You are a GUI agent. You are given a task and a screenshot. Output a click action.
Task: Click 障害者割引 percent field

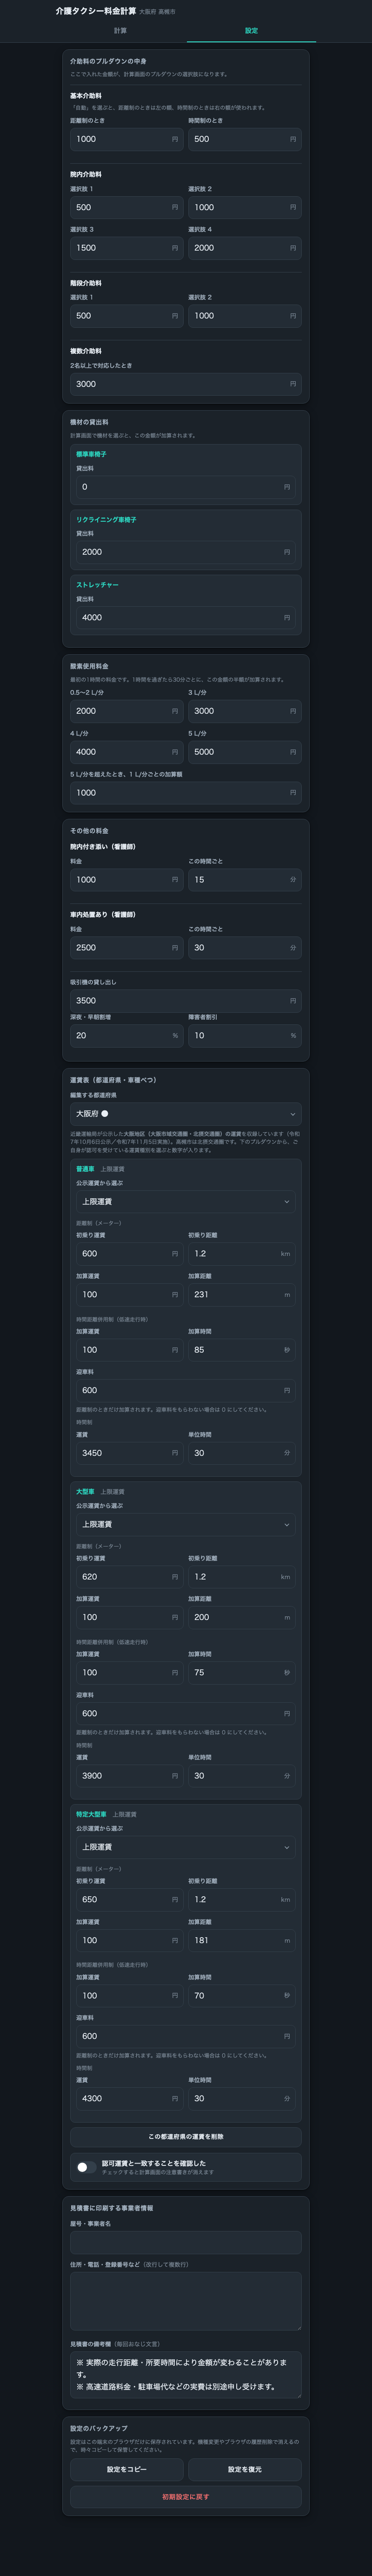pos(245,1036)
